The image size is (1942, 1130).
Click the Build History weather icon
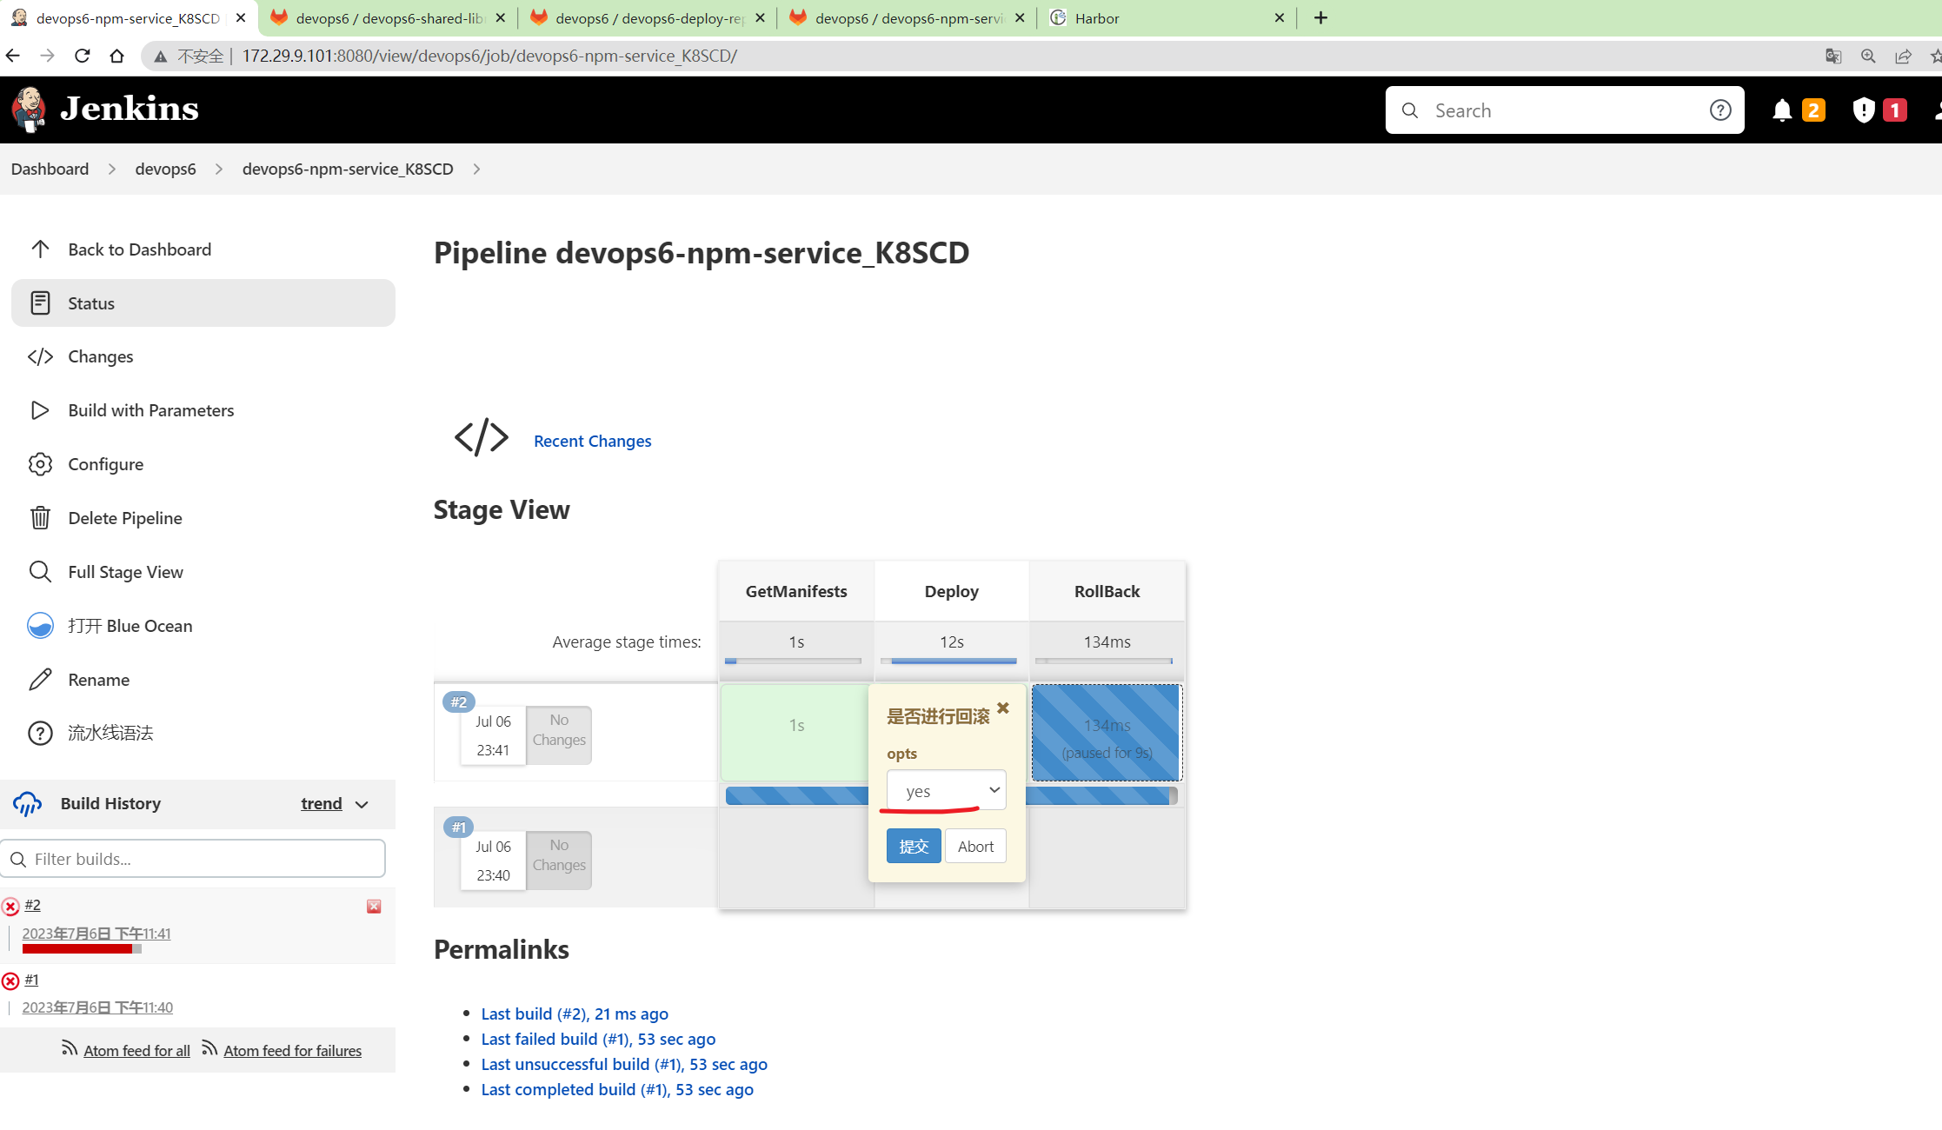[x=28, y=803]
